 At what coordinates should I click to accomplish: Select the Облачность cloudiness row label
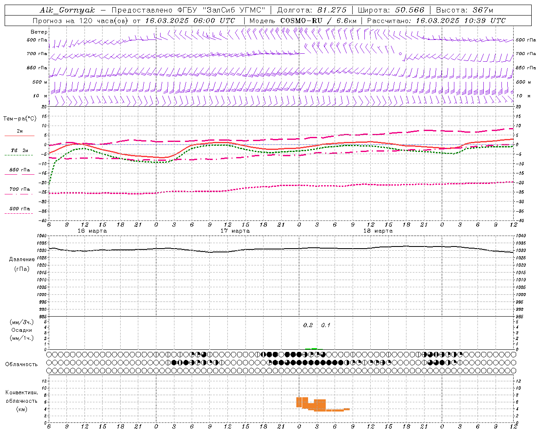(21, 364)
